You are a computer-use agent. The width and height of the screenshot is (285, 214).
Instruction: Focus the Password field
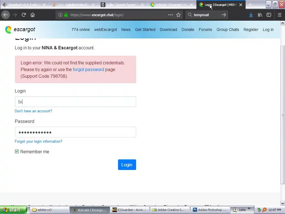(x=75, y=132)
